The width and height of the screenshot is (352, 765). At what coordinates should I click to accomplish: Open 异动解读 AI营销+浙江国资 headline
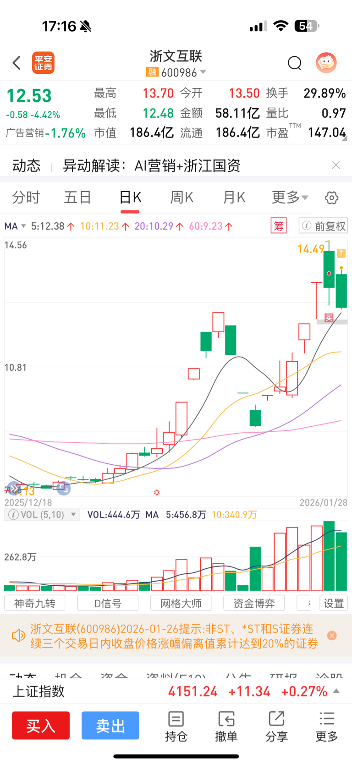tap(152, 165)
